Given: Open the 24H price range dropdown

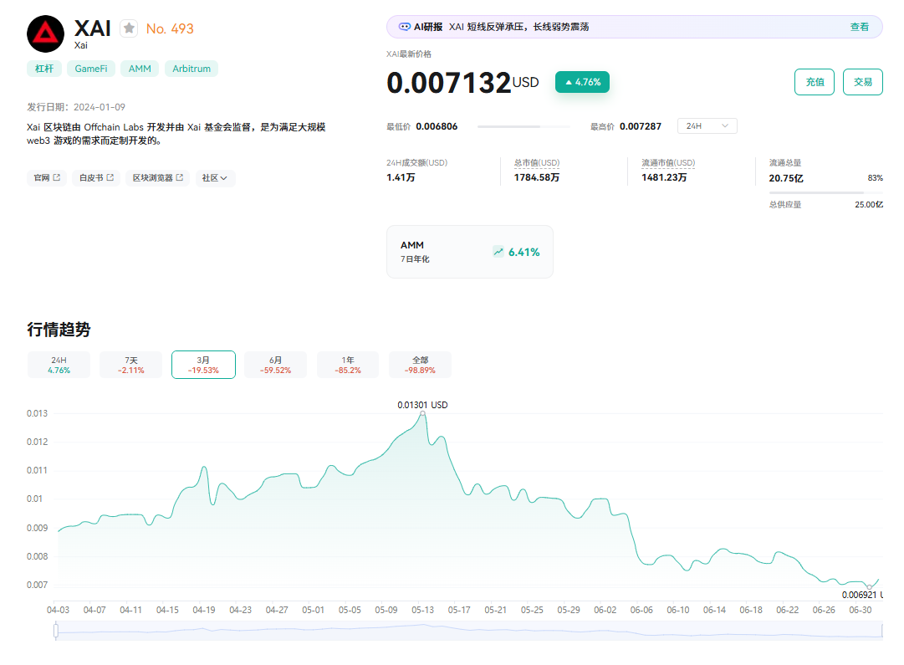Looking at the screenshot, I should [707, 125].
